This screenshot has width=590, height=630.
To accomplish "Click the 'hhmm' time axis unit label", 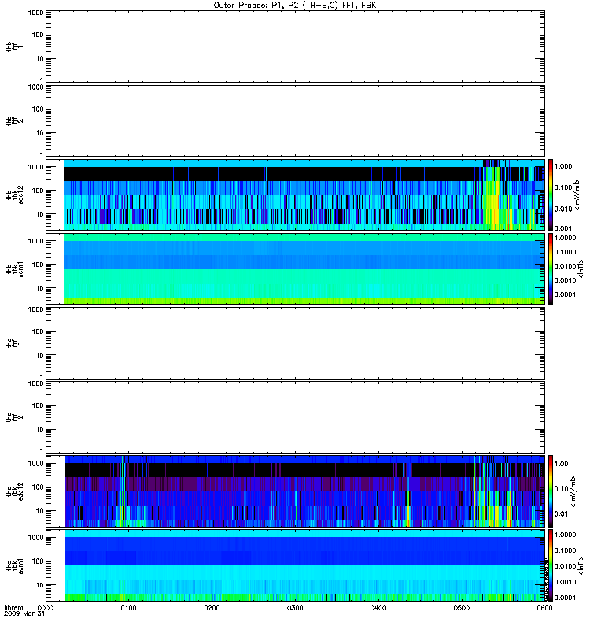I will [13, 607].
